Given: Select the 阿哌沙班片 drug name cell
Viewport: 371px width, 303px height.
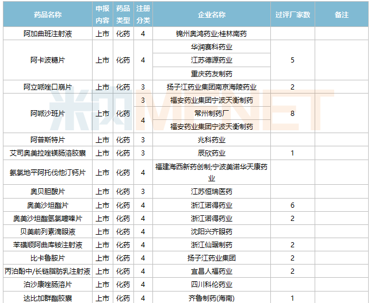Looking at the screenshot, I should [x=48, y=113].
